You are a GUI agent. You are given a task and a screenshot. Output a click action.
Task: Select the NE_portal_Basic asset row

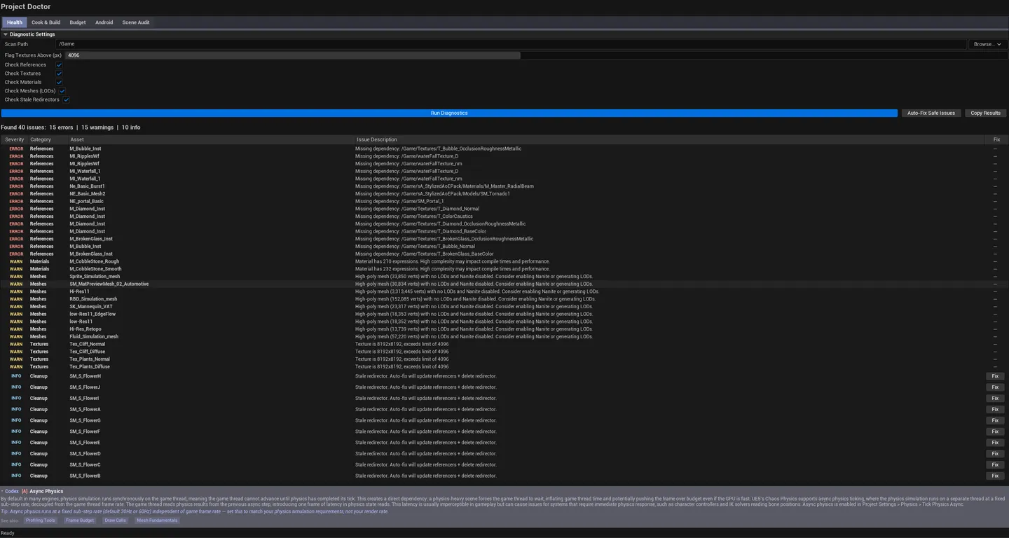(504, 201)
